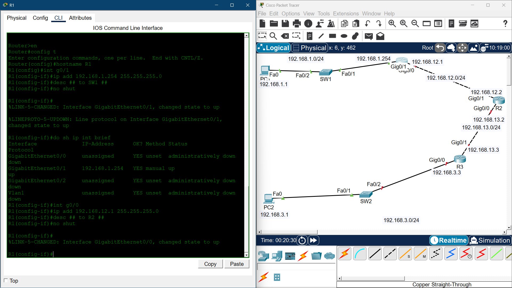
Task: Open the Attributes tab
Action: pyautogui.click(x=80, y=18)
